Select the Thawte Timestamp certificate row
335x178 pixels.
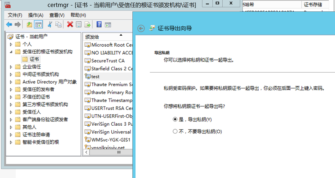(108, 100)
